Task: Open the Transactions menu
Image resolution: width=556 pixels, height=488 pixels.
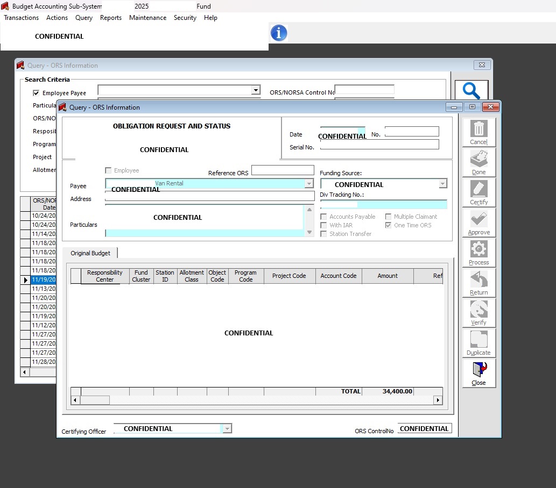Action: 22,18
